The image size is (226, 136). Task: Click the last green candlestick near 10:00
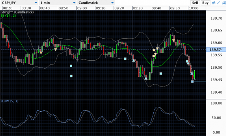tap(195, 75)
